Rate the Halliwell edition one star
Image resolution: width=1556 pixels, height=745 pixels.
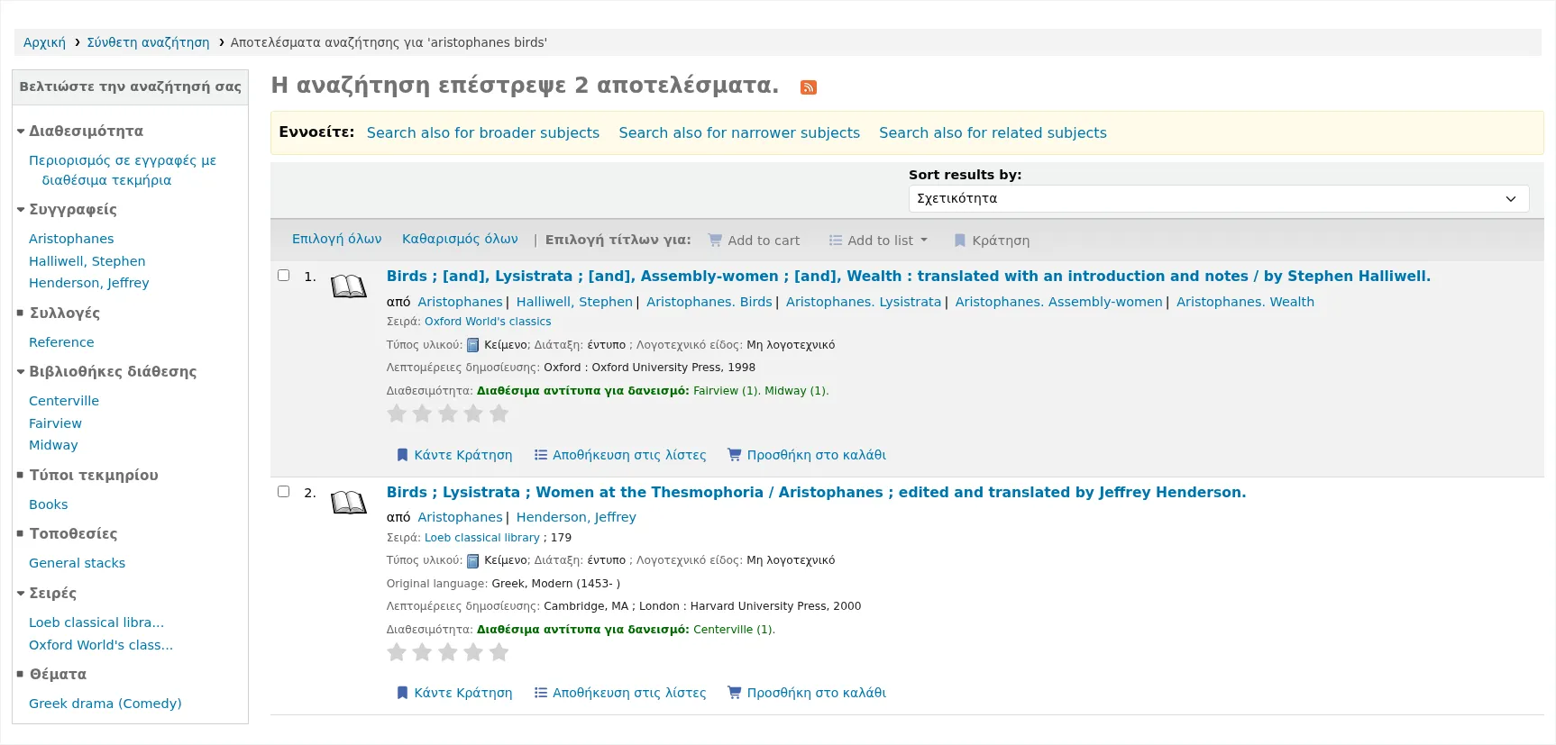coord(397,413)
